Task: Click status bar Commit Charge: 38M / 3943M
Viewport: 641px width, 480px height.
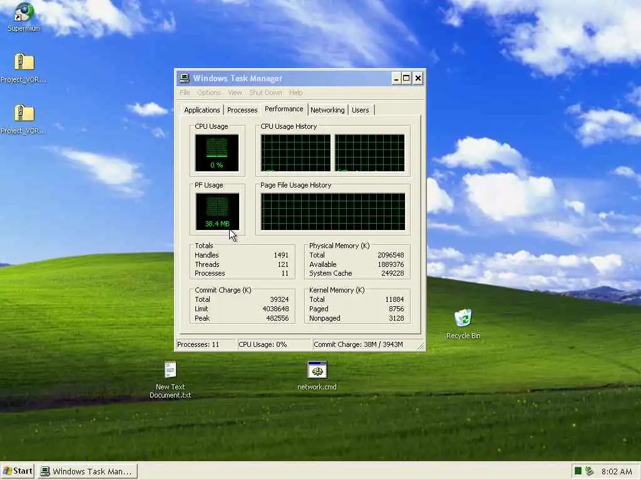Action: click(x=364, y=344)
